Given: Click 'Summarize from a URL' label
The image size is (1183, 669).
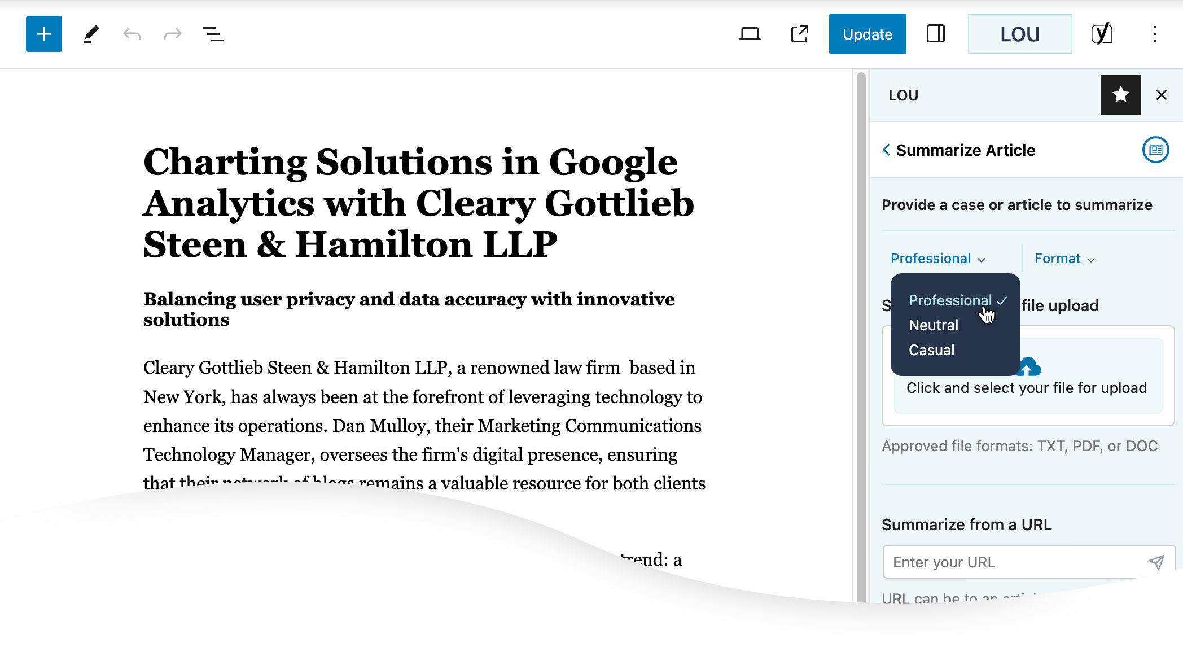Looking at the screenshot, I should tap(967, 524).
